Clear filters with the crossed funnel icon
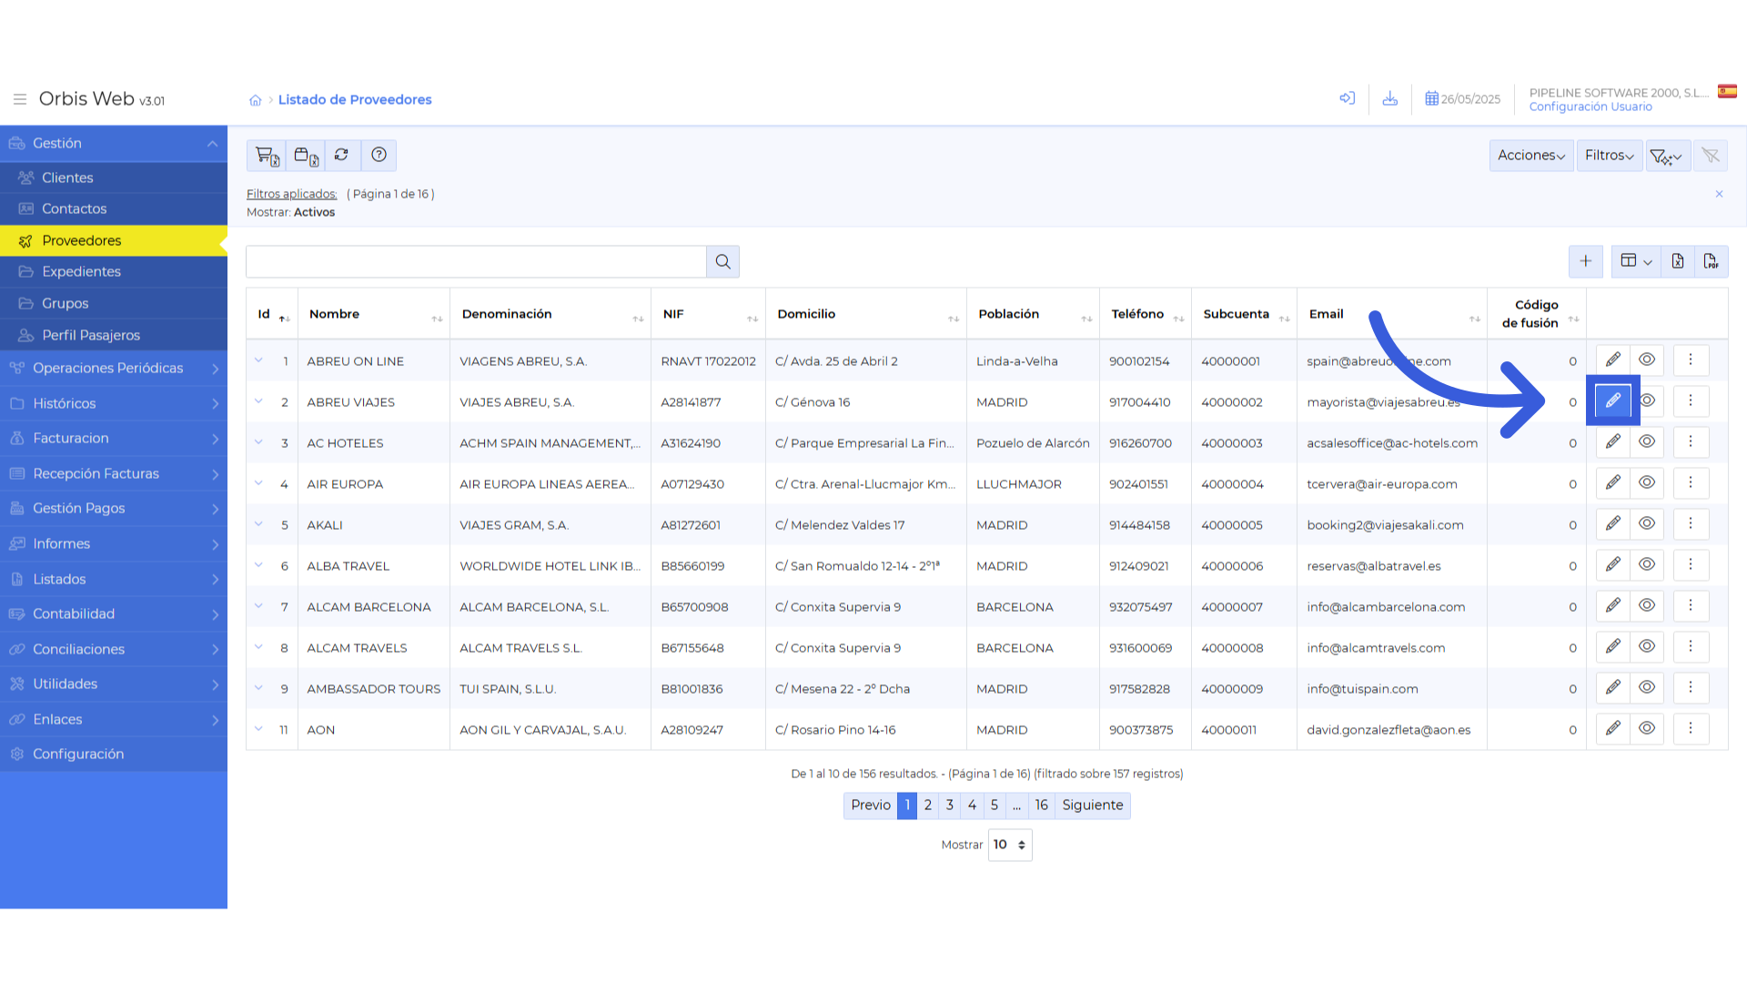Viewport: 1747px width, 983px height. pyautogui.click(x=1711, y=156)
